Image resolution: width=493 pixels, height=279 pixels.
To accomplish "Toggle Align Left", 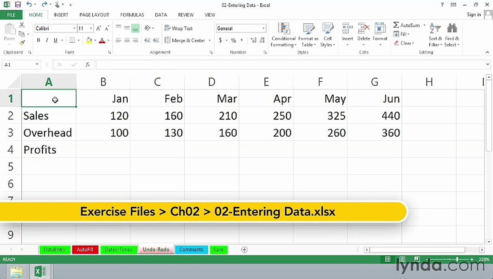I will pyautogui.click(x=118, y=40).
